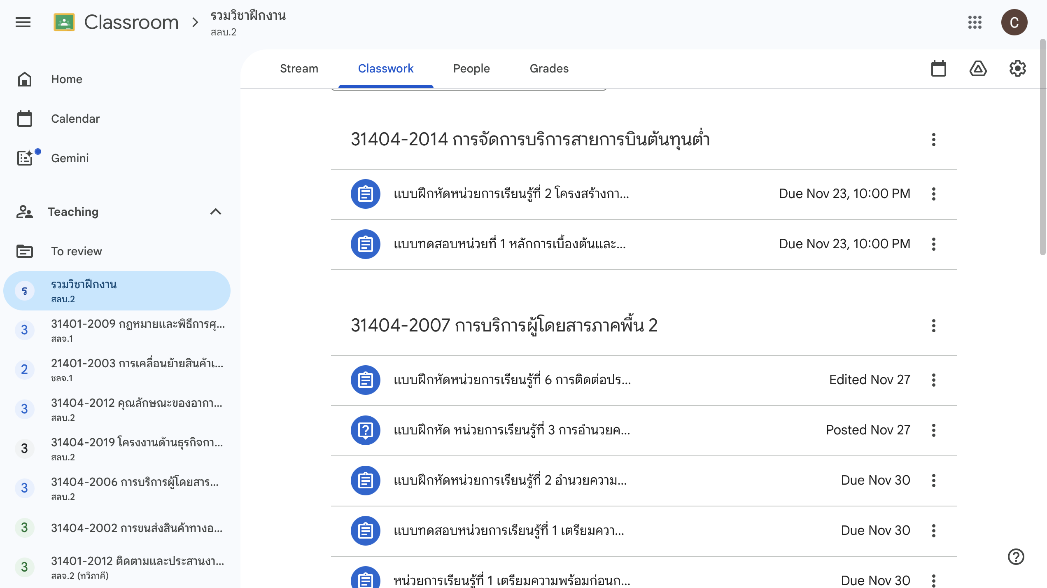
Task: Open options for topic 31404-2007
Action: tap(933, 326)
